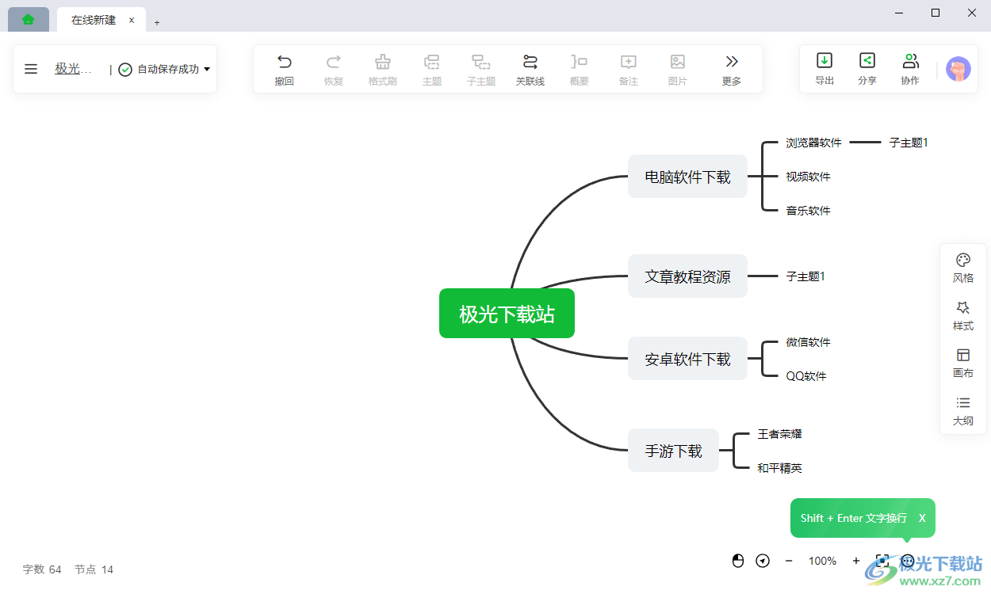The image size is (991, 594).
Task: Zoom in with the plus button
Action: click(x=856, y=561)
